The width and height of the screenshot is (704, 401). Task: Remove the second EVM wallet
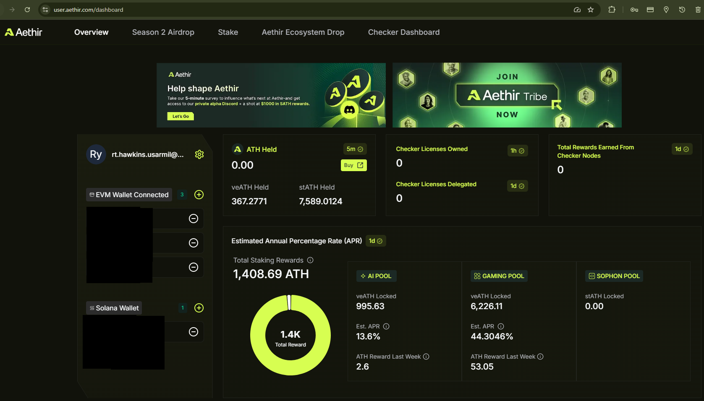pos(194,243)
